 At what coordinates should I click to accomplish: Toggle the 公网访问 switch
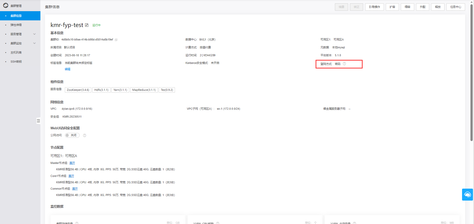(x=72, y=135)
